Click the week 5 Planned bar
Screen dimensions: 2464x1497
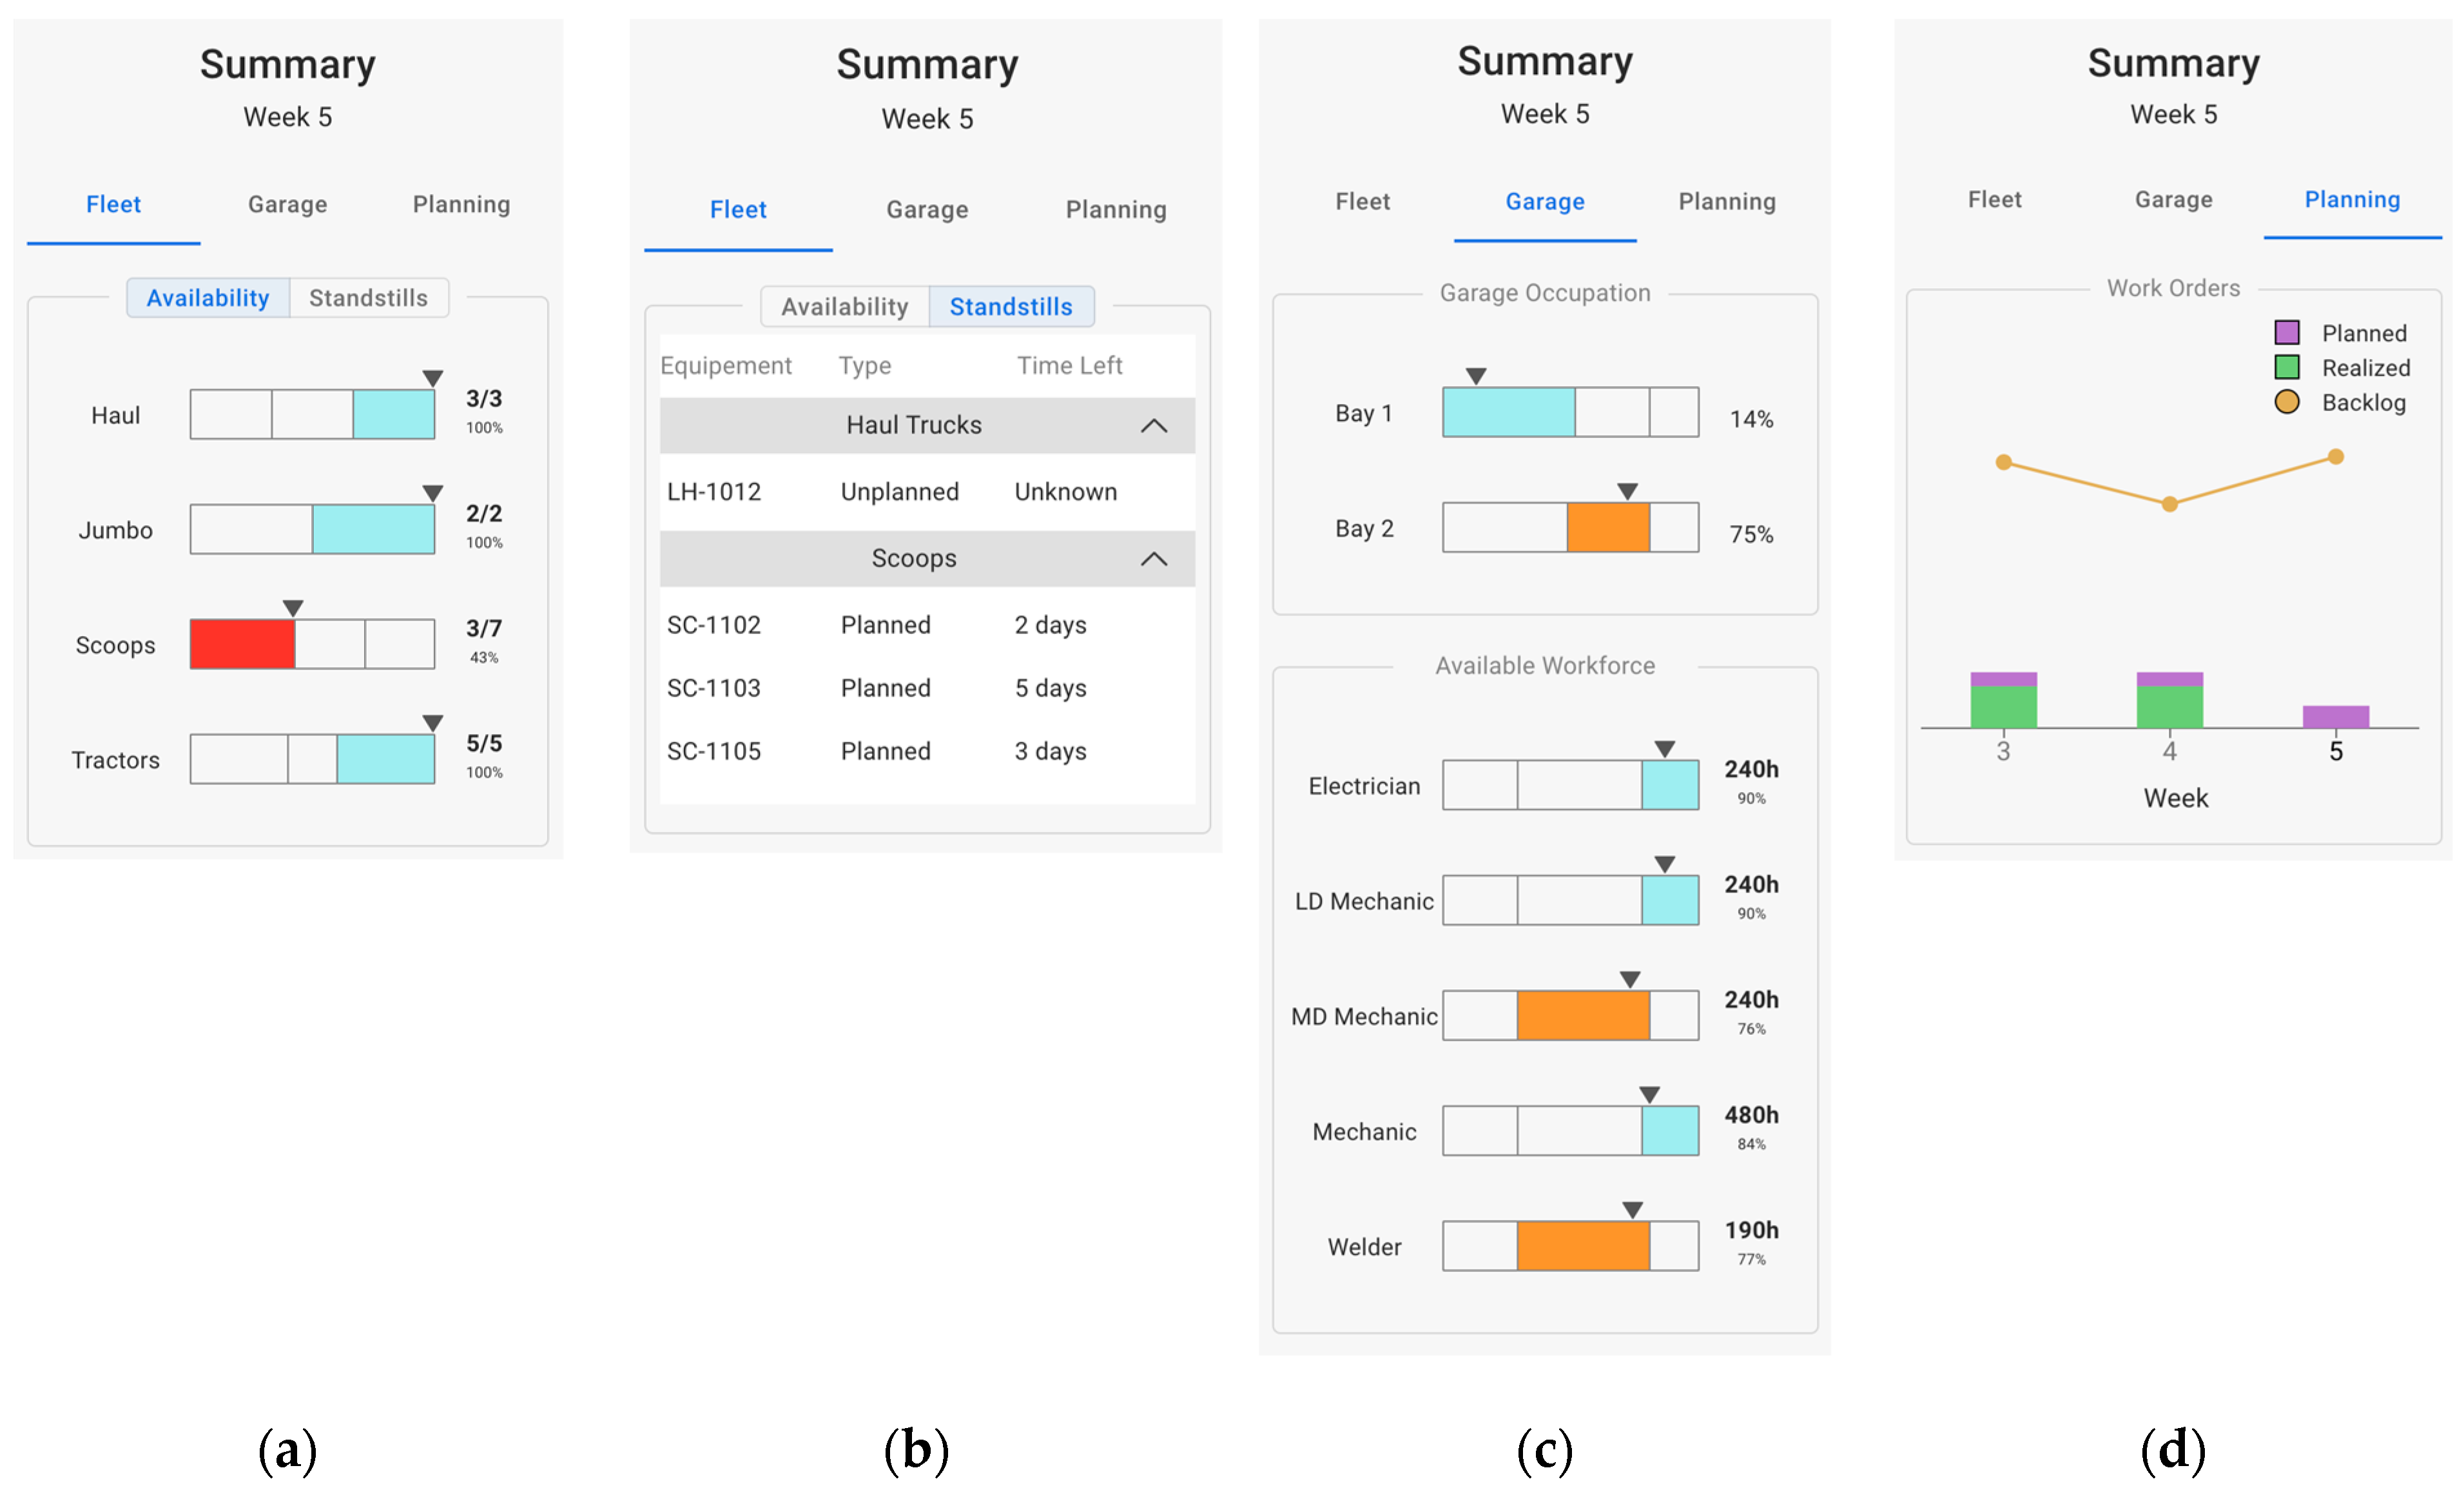coord(2335,716)
